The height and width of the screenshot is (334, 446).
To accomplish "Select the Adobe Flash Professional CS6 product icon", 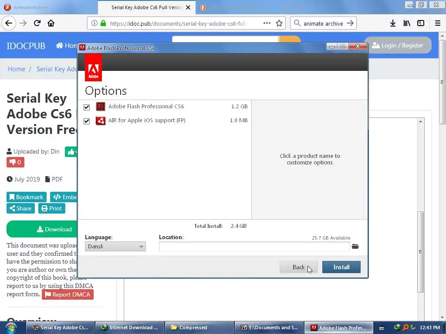I will click(101, 107).
